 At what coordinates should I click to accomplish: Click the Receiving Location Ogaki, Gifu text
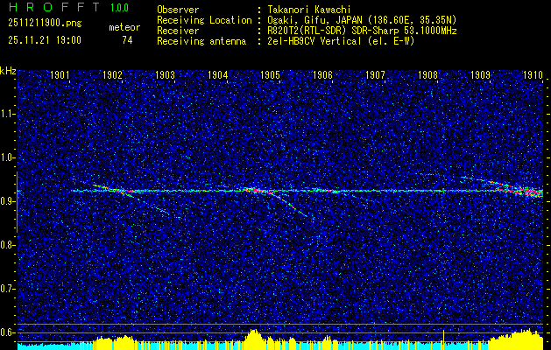(362, 20)
